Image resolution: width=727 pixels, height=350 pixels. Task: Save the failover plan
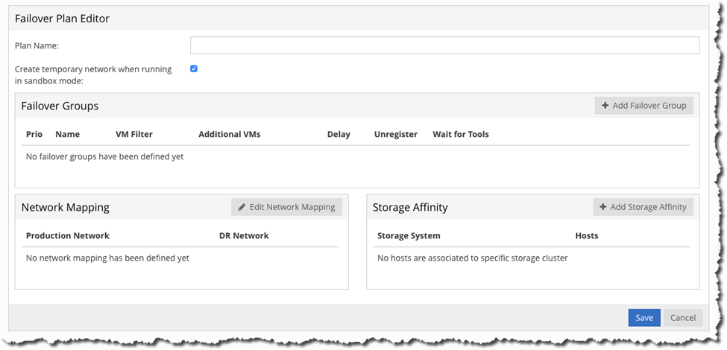point(643,318)
